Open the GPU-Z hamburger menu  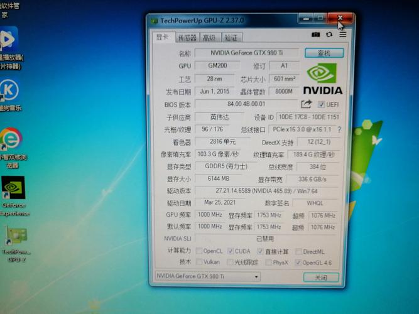pyautogui.click(x=342, y=35)
